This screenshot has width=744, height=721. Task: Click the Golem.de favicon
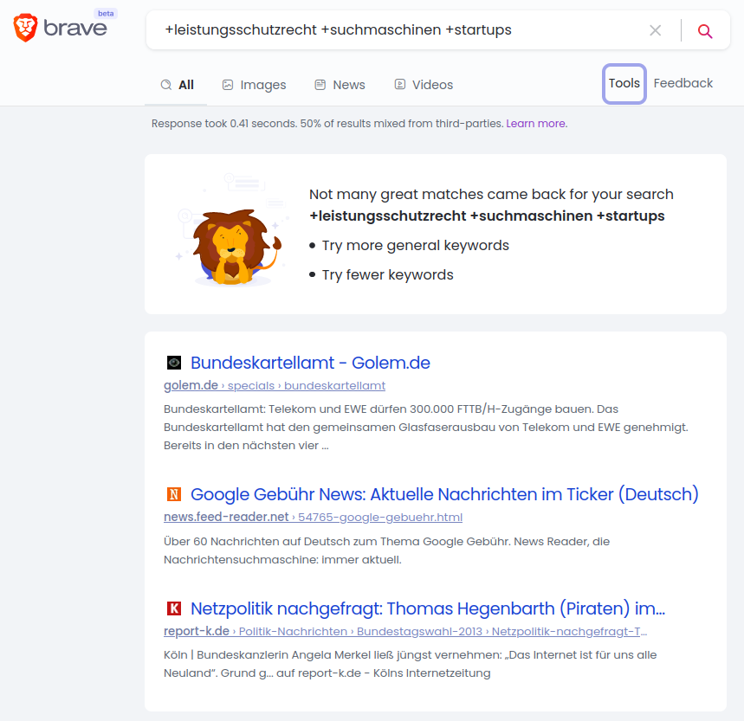point(174,363)
